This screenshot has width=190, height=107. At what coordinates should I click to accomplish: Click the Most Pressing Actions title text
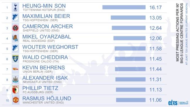179,33
